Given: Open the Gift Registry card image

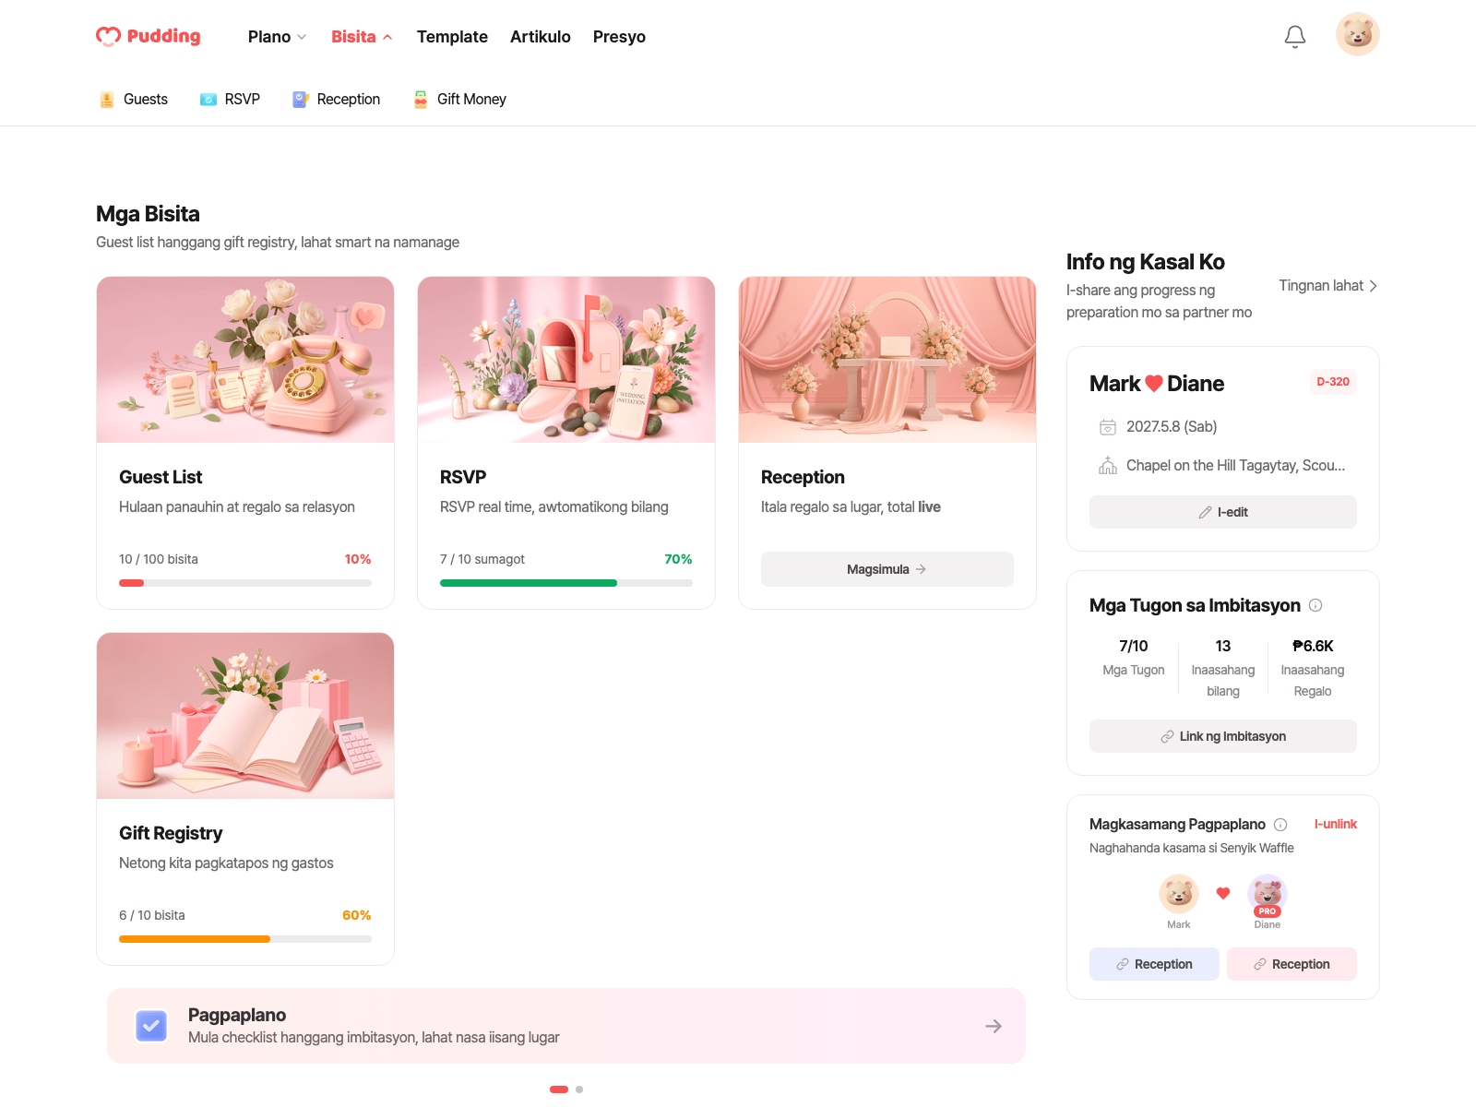Looking at the screenshot, I should coord(245,716).
